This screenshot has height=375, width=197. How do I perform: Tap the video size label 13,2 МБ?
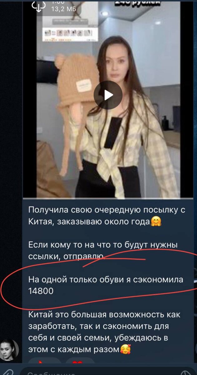point(63,9)
